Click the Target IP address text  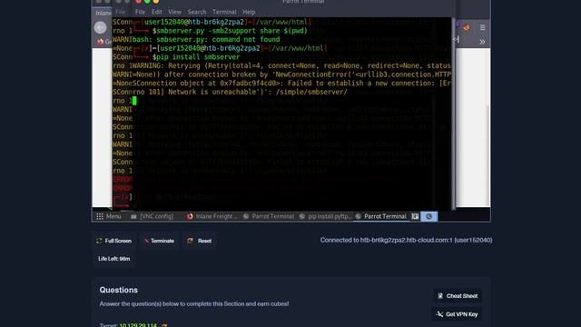[138, 325]
